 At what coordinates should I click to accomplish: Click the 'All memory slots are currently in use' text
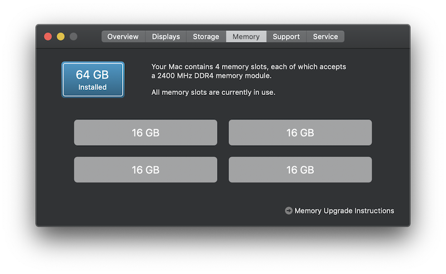click(214, 92)
